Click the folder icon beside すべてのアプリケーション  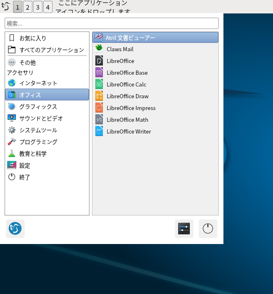[x=12, y=50]
